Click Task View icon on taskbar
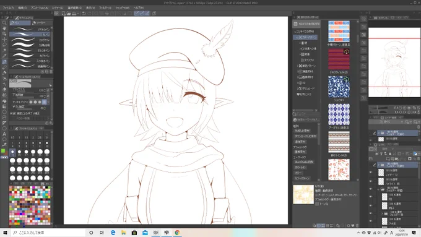 (x=102, y=233)
